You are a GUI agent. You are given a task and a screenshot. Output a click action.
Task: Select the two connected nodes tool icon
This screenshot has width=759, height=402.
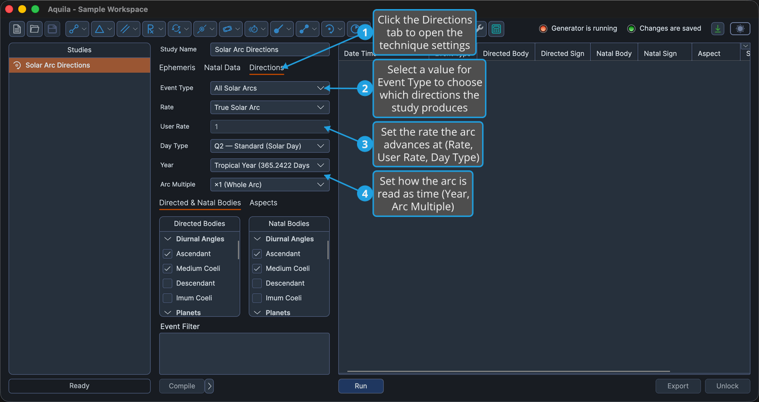73,29
